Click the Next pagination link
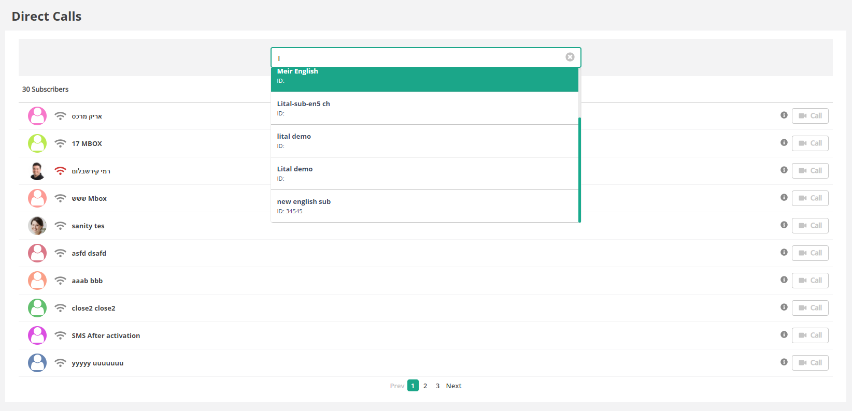Screen dimensions: 852x411 coord(453,386)
